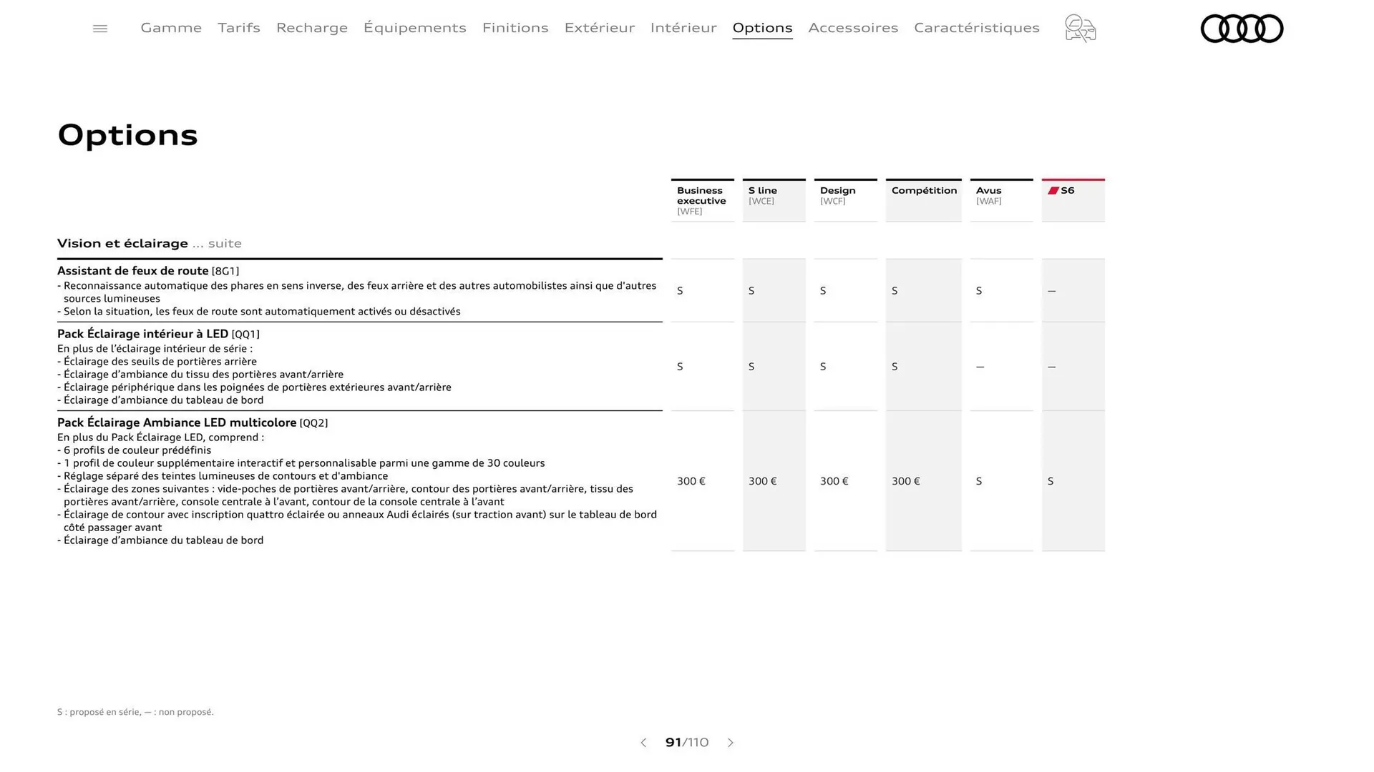This screenshot has width=1374, height=772.
Task: Navigate to the Tarifs section
Action: coord(238,28)
